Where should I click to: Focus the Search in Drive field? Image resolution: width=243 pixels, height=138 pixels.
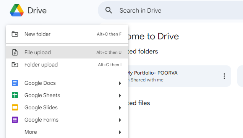pyautogui.click(x=170, y=10)
